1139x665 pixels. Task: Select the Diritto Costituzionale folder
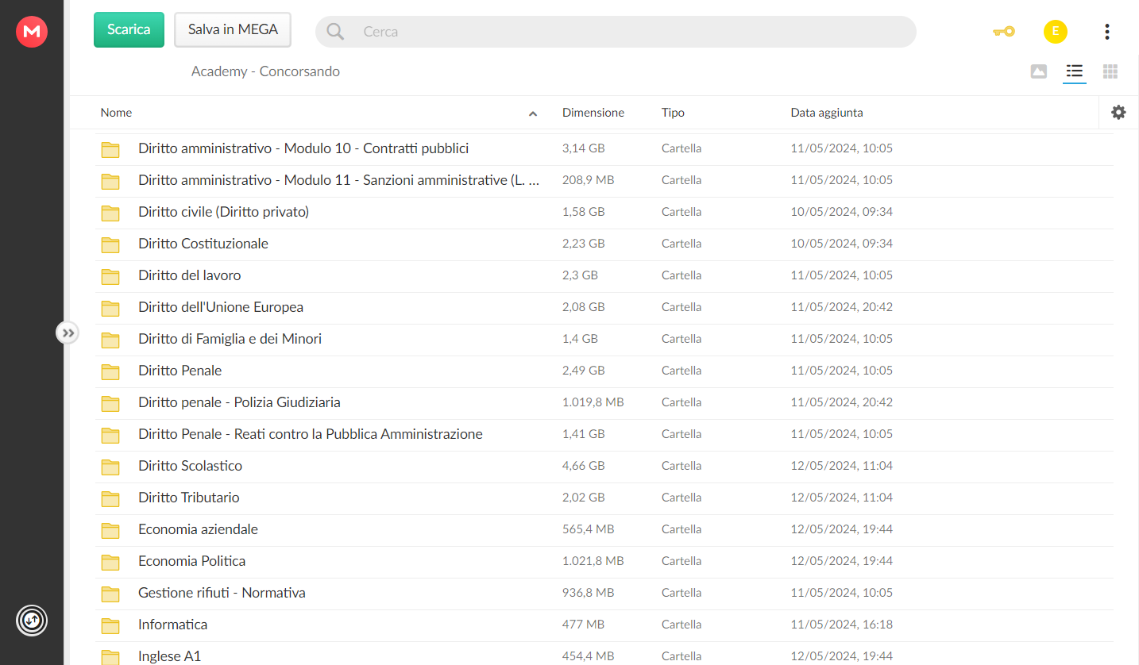point(604,244)
